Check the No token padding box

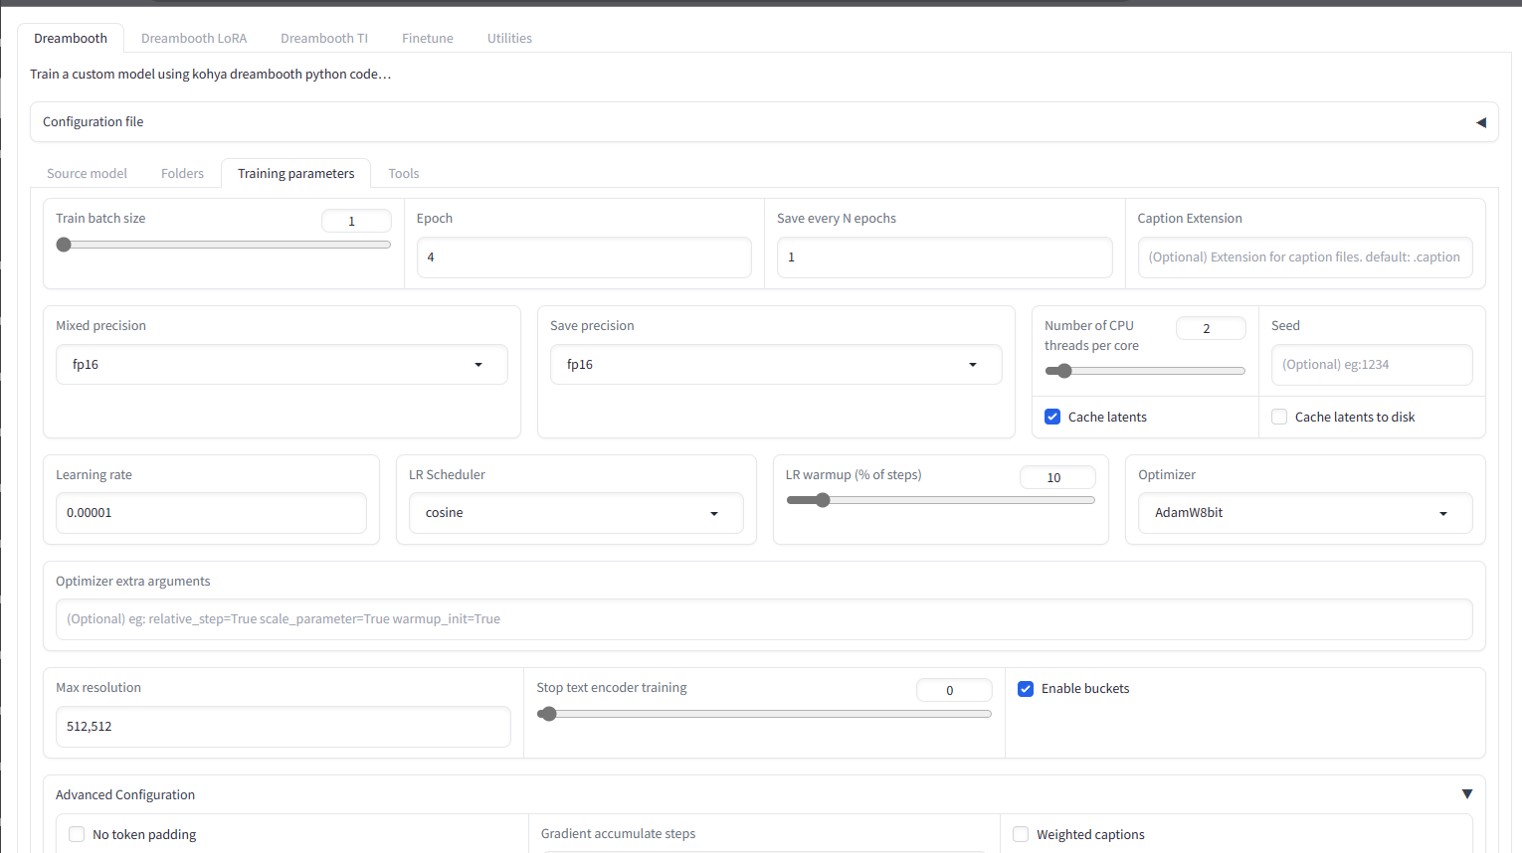click(x=77, y=834)
